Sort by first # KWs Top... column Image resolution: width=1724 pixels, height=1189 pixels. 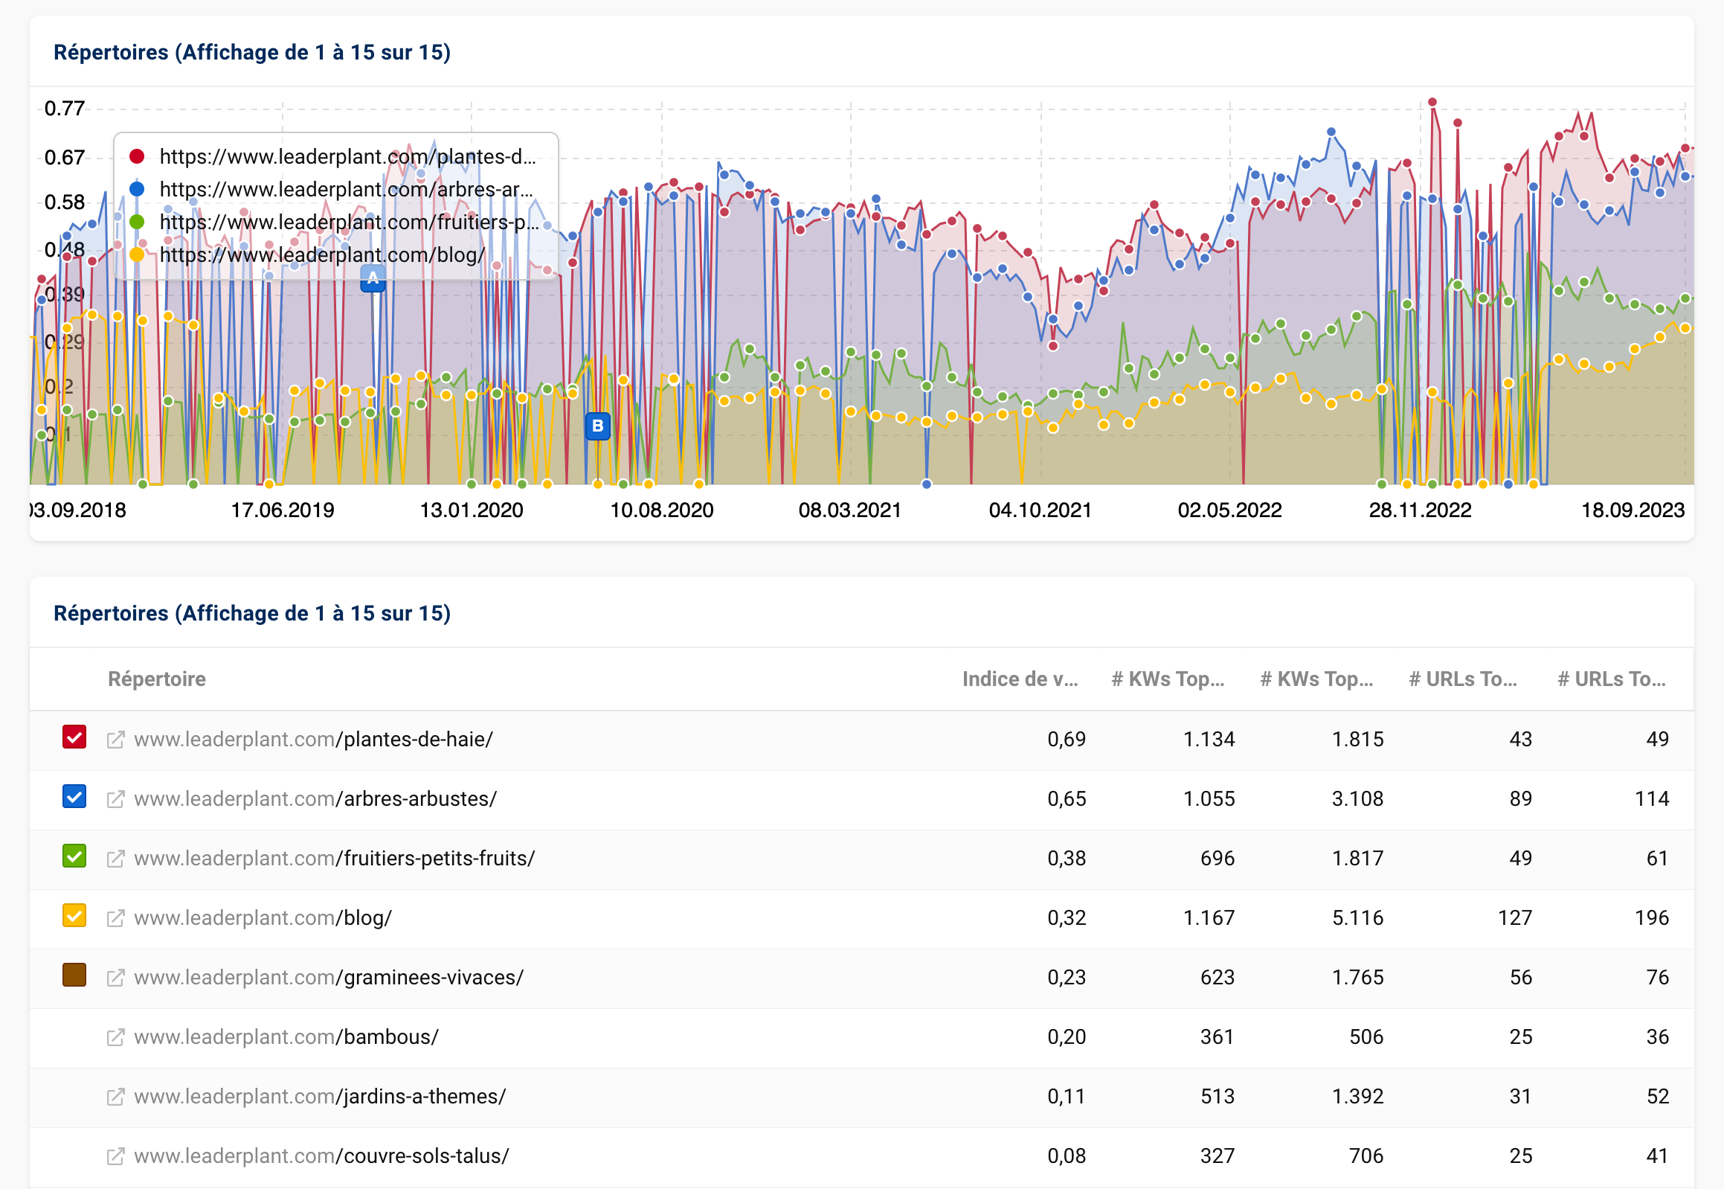(1168, 679)
